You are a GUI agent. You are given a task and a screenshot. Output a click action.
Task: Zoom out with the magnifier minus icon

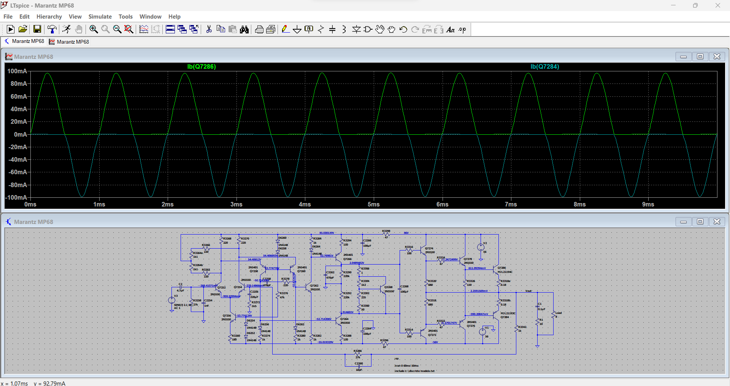(117, 29)
